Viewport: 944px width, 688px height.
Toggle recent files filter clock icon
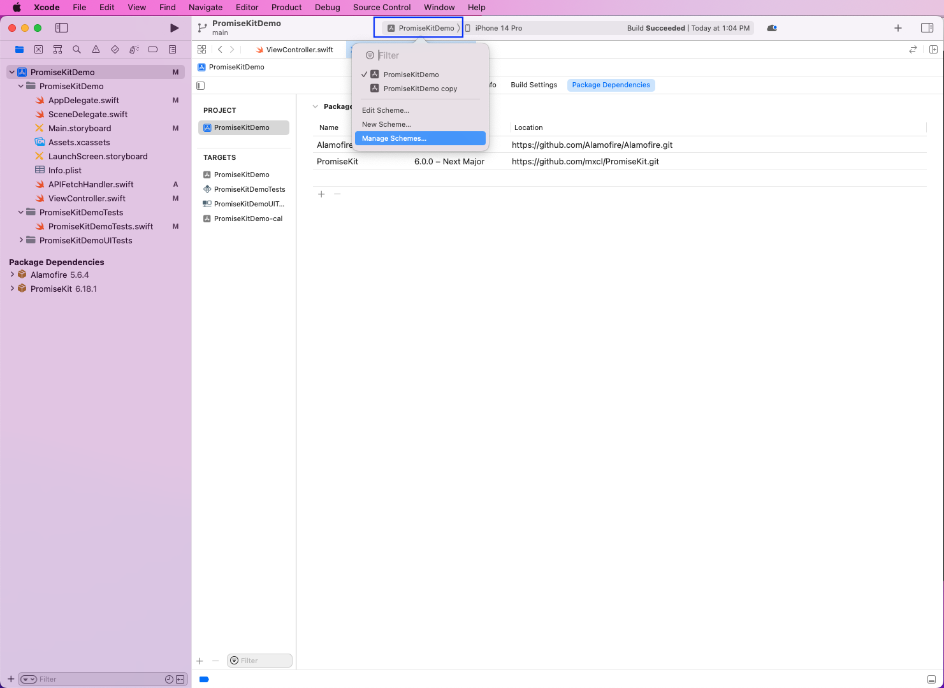[x=169, y=679]
